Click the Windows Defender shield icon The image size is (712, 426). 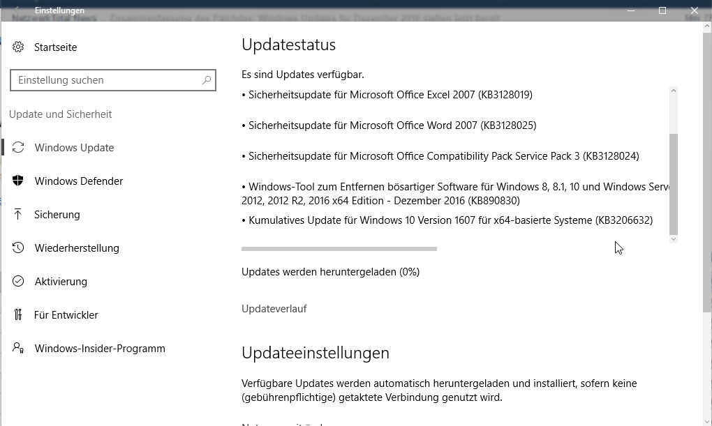[x=19, y=181]
